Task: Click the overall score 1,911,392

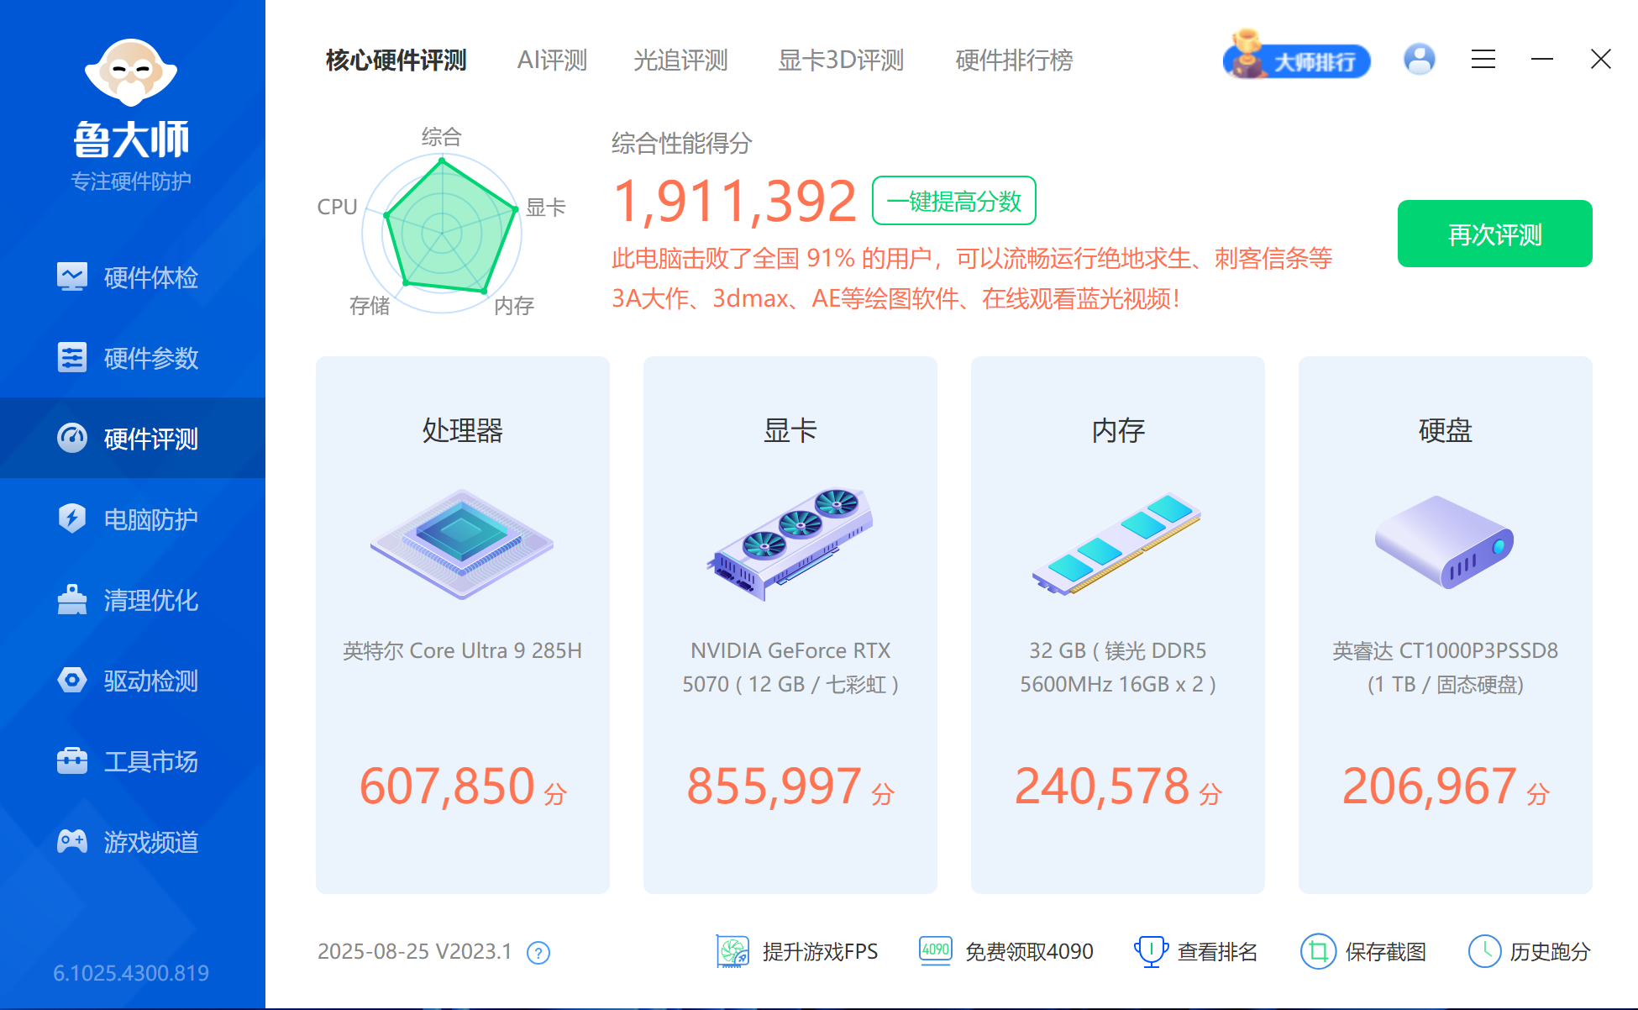Action: point(735,202)
